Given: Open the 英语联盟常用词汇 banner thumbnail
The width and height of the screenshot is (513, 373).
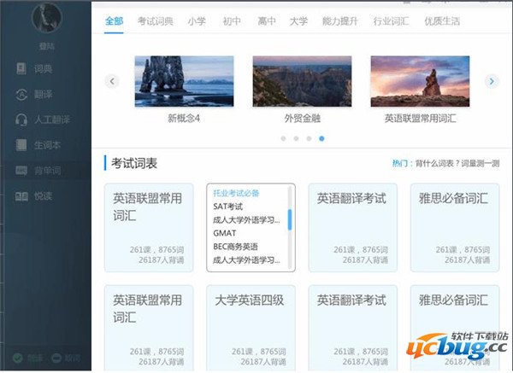Looking at the screenshot, I should pos(420,81).
